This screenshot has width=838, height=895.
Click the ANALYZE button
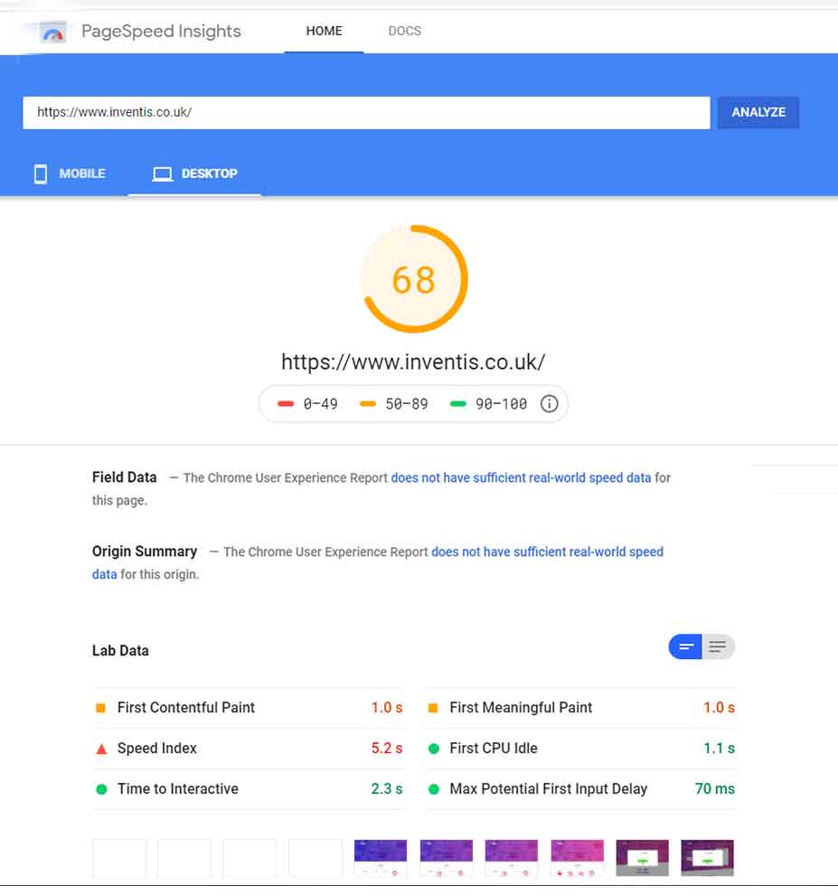click(x=758, y=112)
